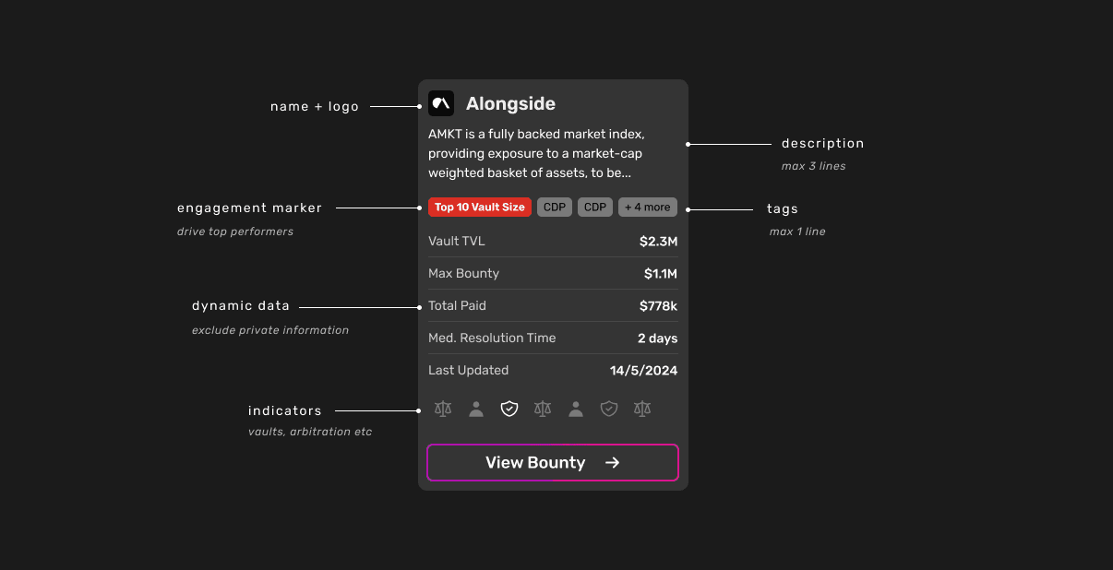Click the Alongside logo icon
Image resolution: width=1113 pixels, height=570 pixels.
[441, 103]
